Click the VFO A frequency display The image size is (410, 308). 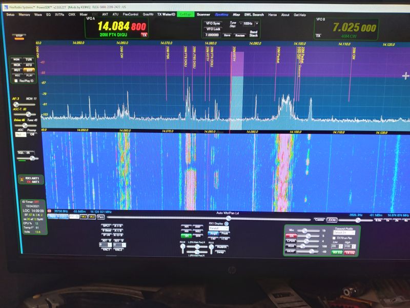click(122, 27)
